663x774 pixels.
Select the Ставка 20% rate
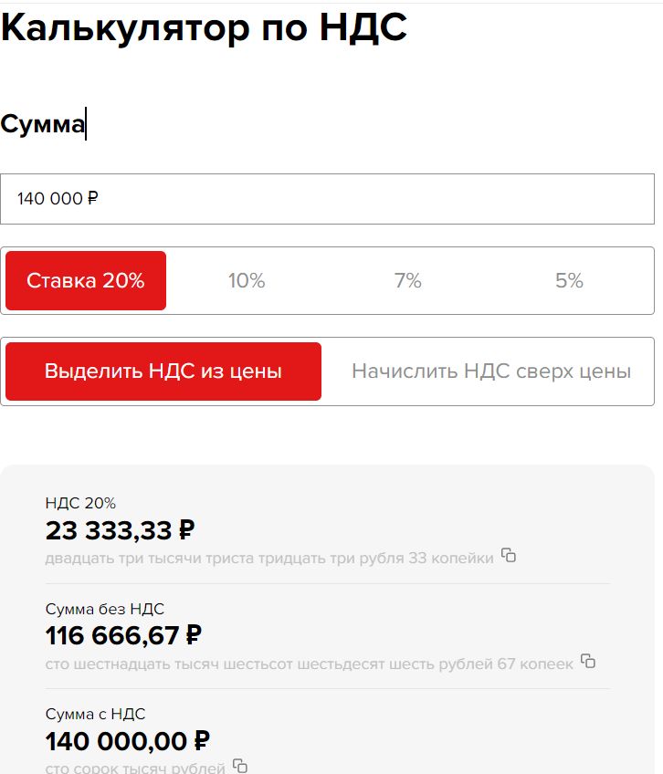coord(86,281)
